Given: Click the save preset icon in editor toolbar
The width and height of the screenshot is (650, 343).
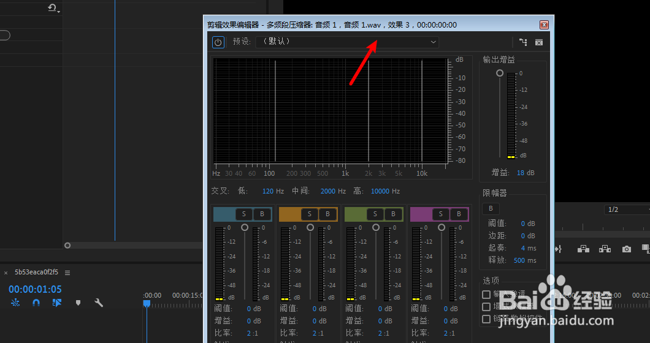Looking at the screenshot, I should pyautogui.click(x=524, y=42).
